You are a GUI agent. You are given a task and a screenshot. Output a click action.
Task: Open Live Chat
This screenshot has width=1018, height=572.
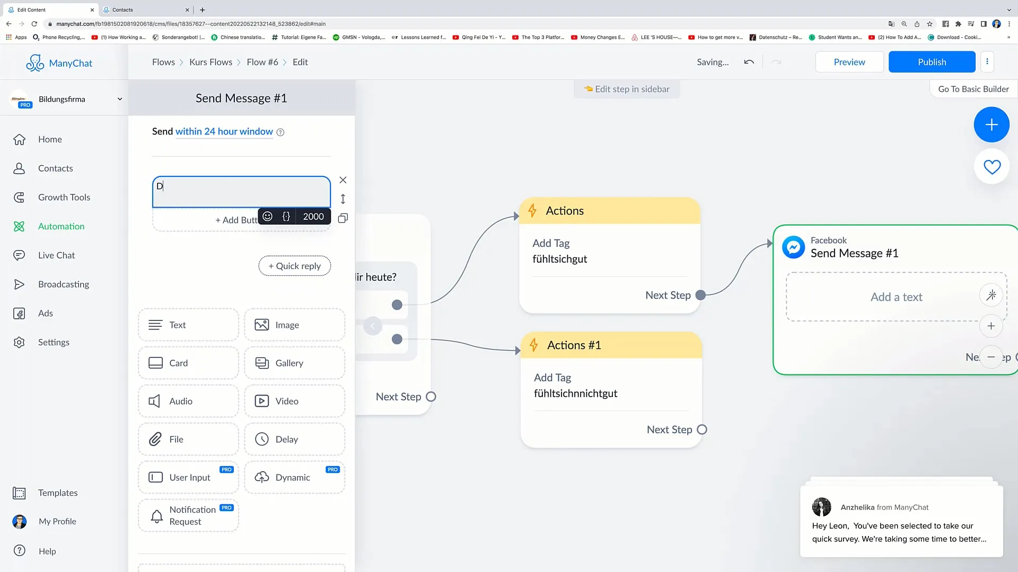click(56, 255)
